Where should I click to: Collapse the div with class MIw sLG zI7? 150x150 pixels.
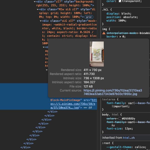(38, 9)
